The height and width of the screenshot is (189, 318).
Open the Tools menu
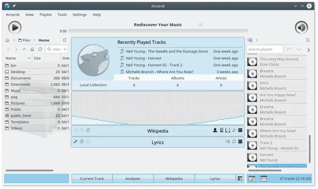[x=62, y=14]
